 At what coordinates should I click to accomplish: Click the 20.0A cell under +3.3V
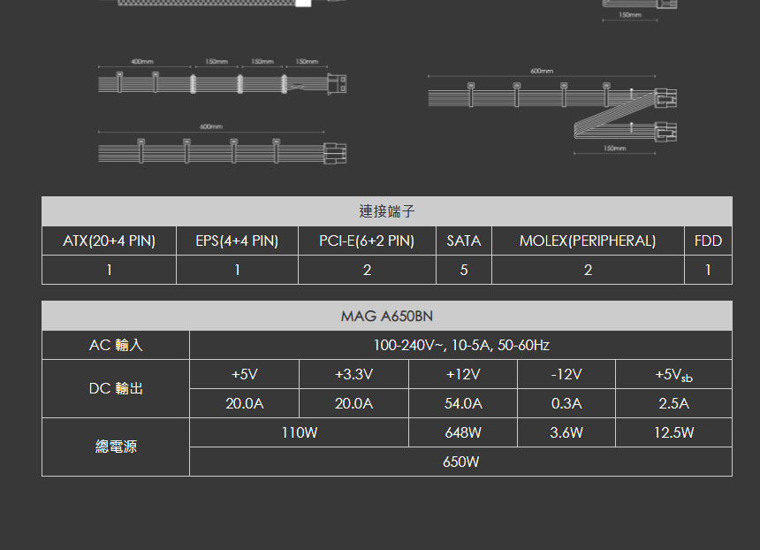(x=353, y=403)
